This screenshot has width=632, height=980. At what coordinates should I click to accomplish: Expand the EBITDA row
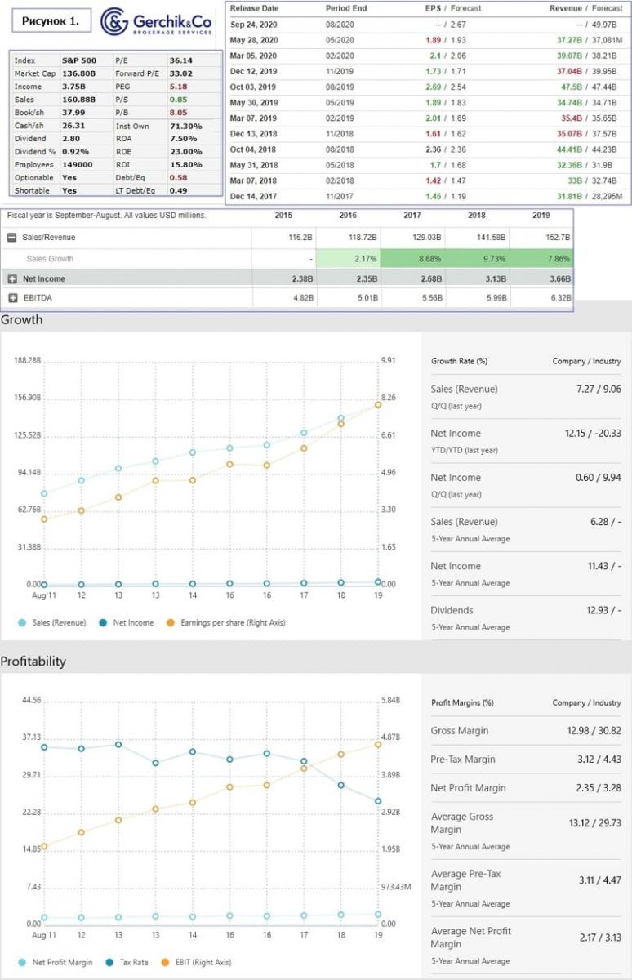[x=11, y=298]
